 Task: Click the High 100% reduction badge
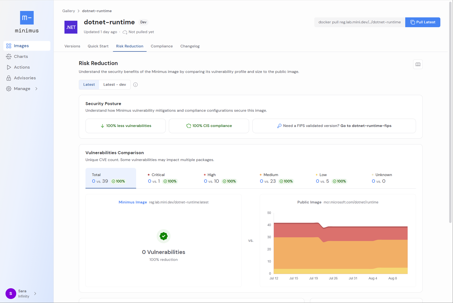[x=229, y=181]
